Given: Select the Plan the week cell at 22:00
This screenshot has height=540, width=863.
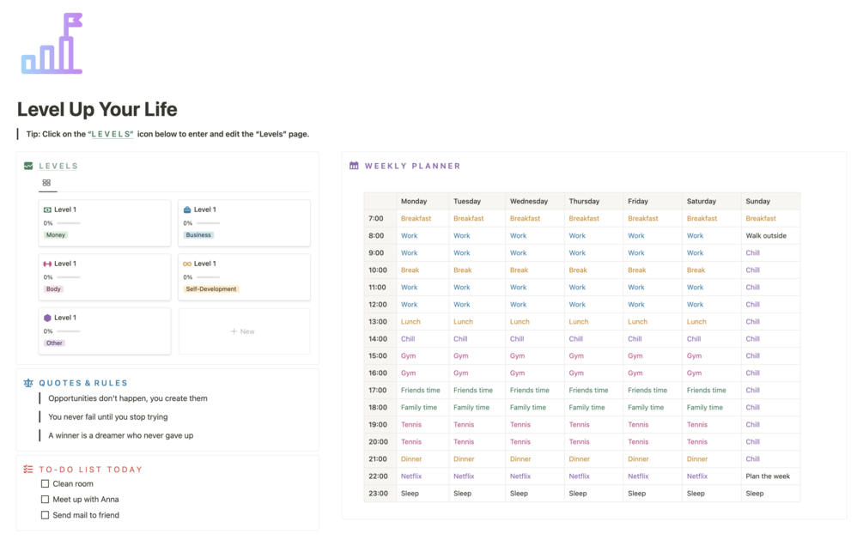Looking at the screenshot, I should tap(768, 476).
